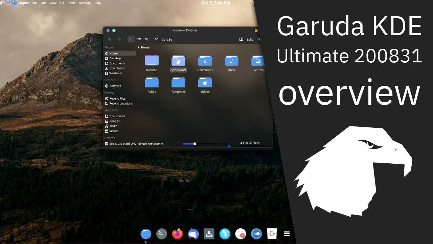Open the Desktop folder icon
The image size is (433, 244).
pos(152,63)
